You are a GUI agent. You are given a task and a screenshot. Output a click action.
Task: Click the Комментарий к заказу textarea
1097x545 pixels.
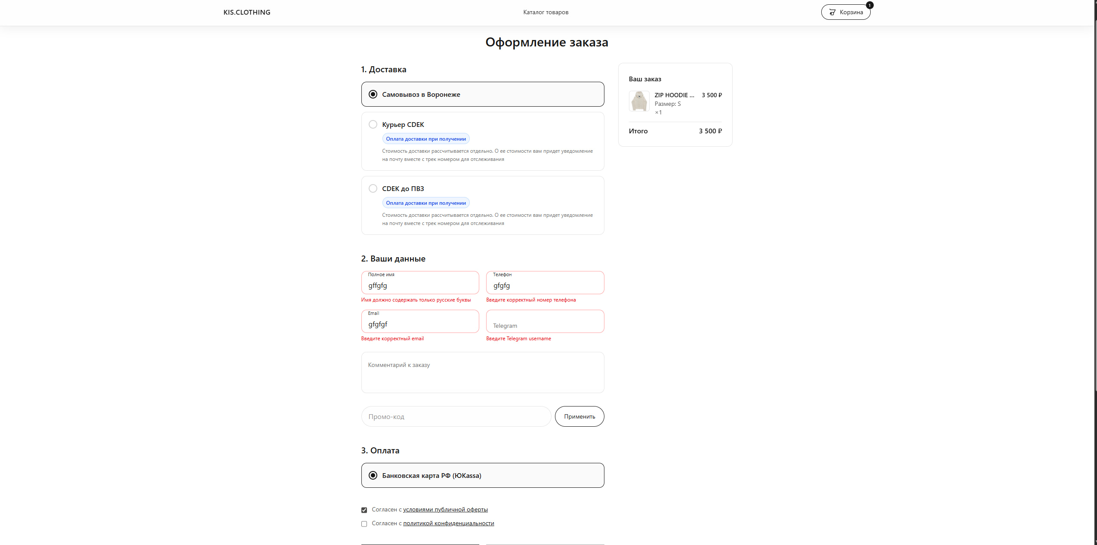click(x=482, y=373)
